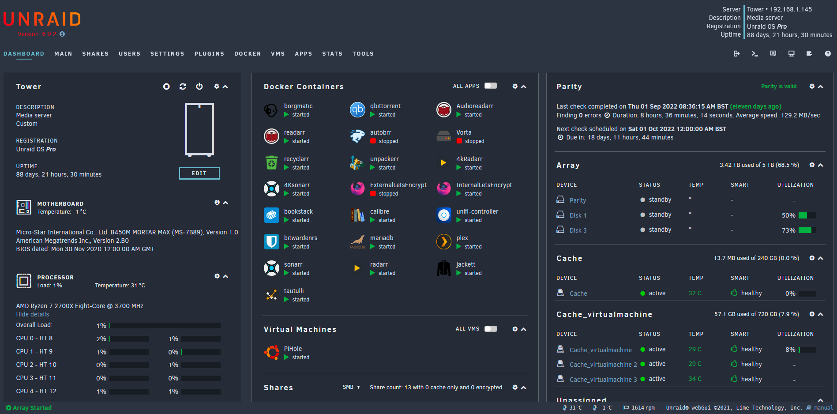Click the version info icon

tap(62, 34)
